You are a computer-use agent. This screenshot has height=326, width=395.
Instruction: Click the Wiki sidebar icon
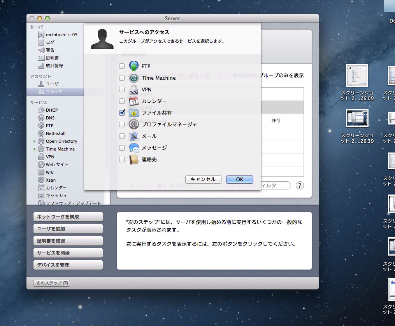pyautogui.click(x=41, y=172)
